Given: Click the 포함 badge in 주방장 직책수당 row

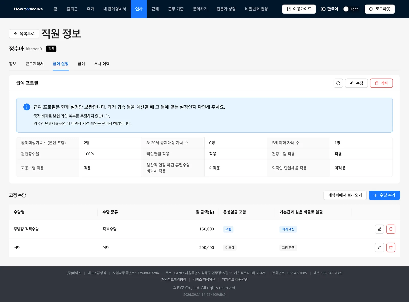Looking at the screenshot, I should pyautogui.click(x=228, y=229).
